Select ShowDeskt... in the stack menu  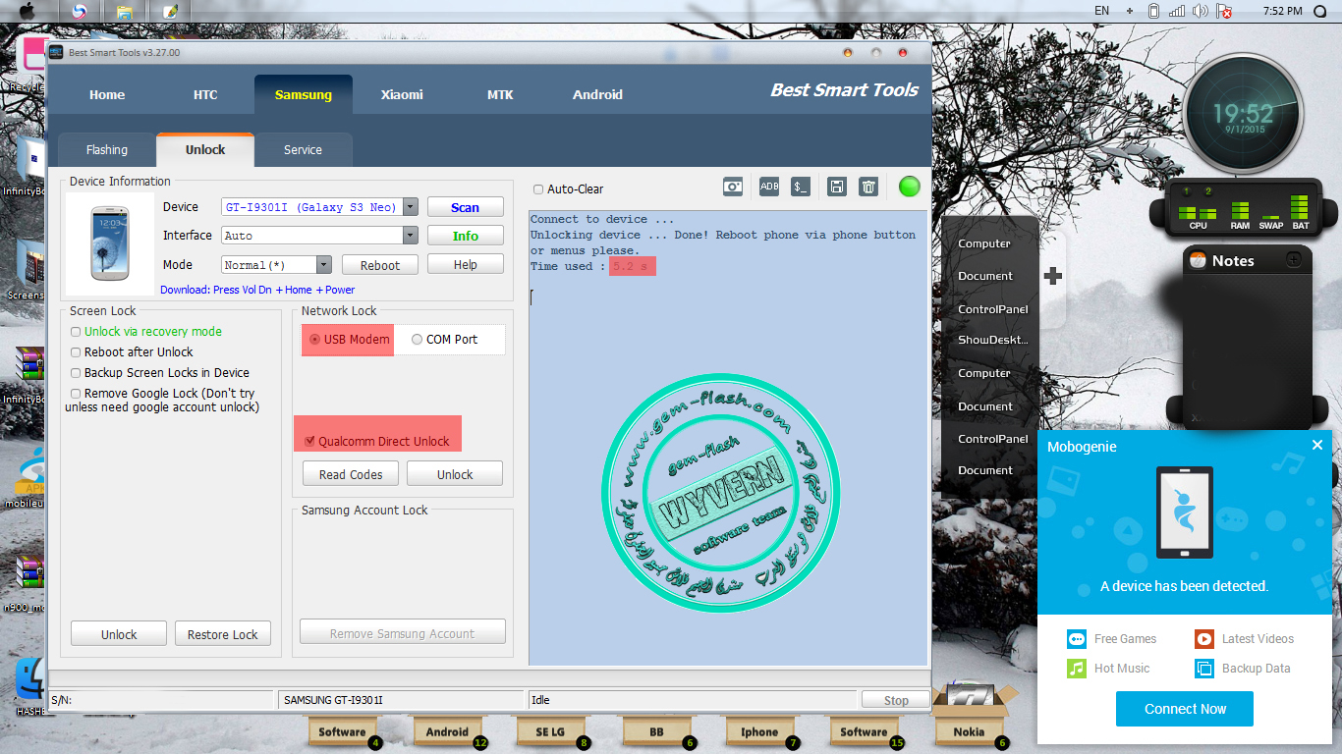point(993,340)
